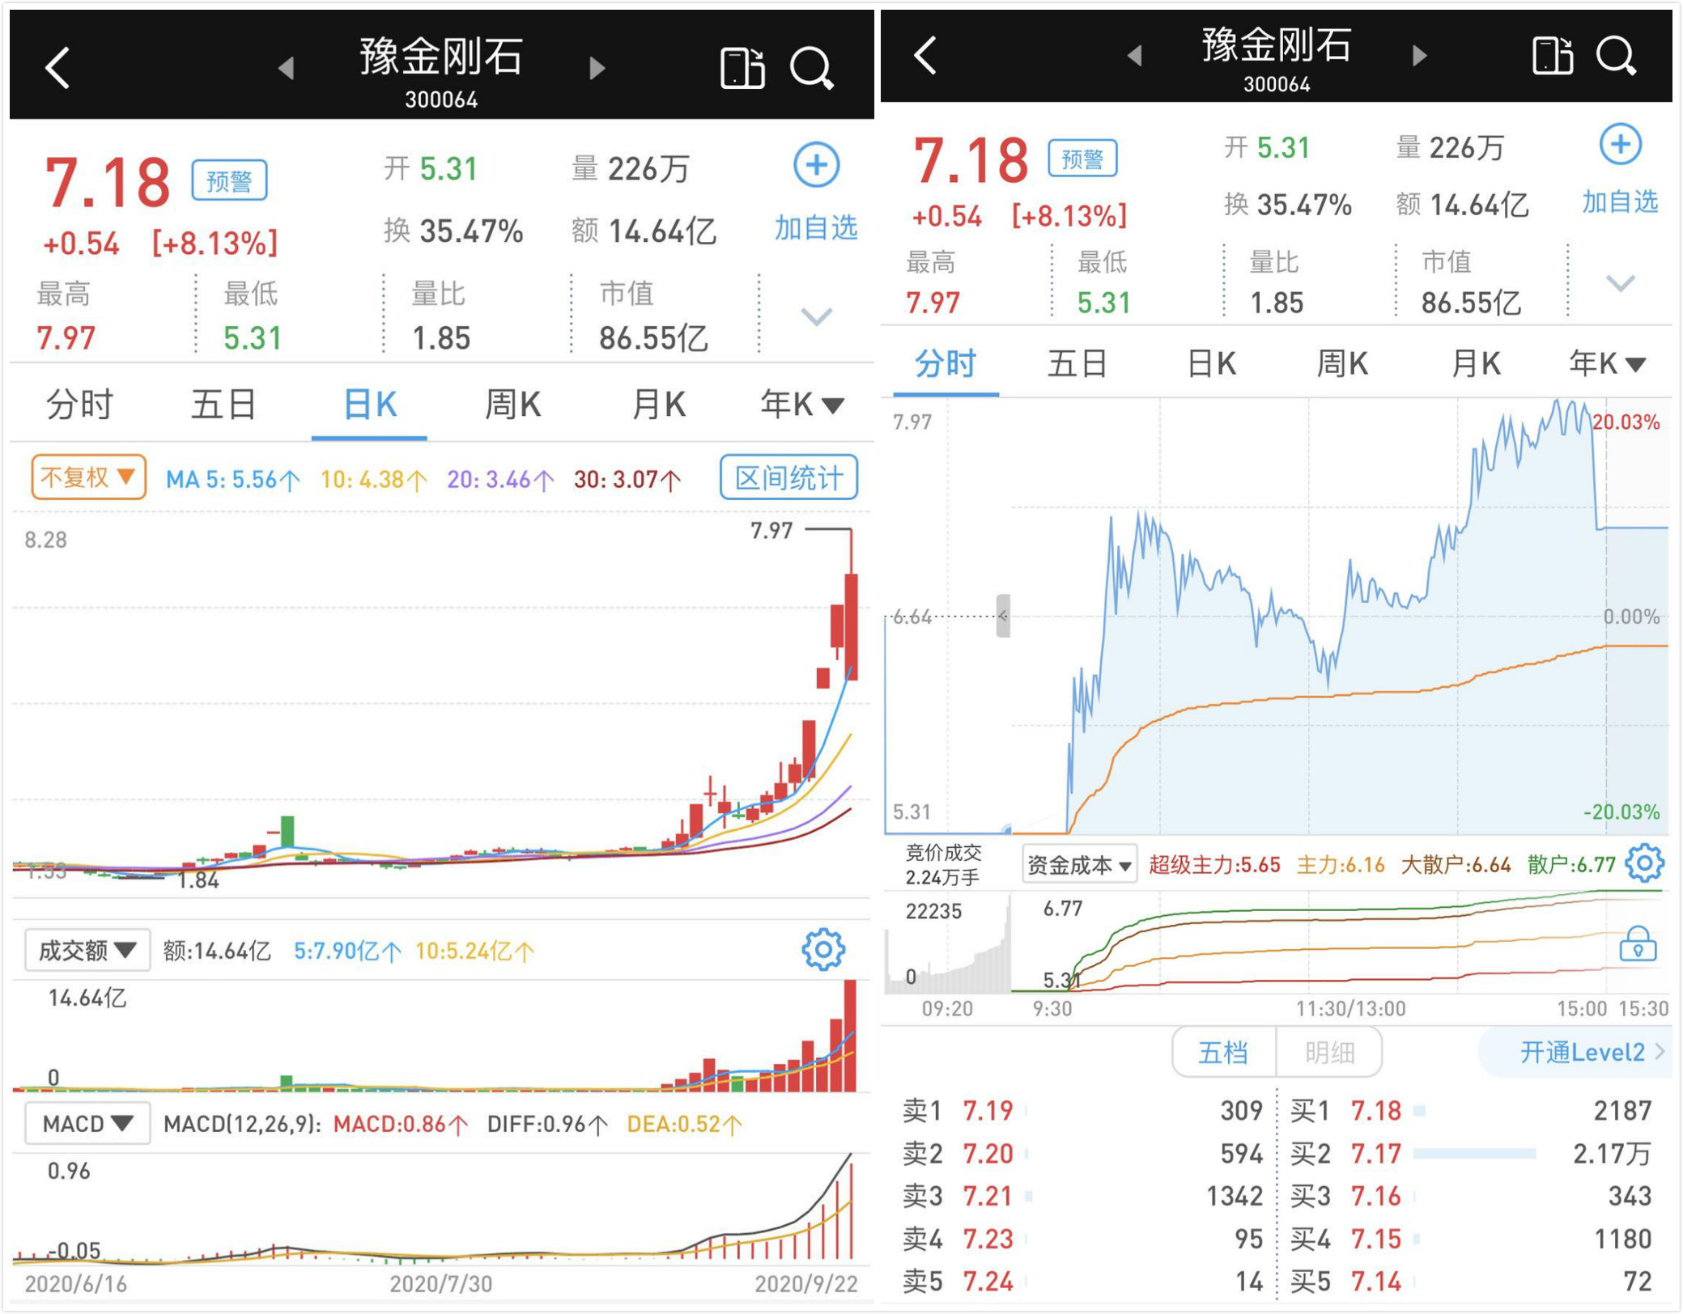The image size is (1683, 1314).
Task: Tap the 7.97 high marker on daily chart
Action: point(771,531)
